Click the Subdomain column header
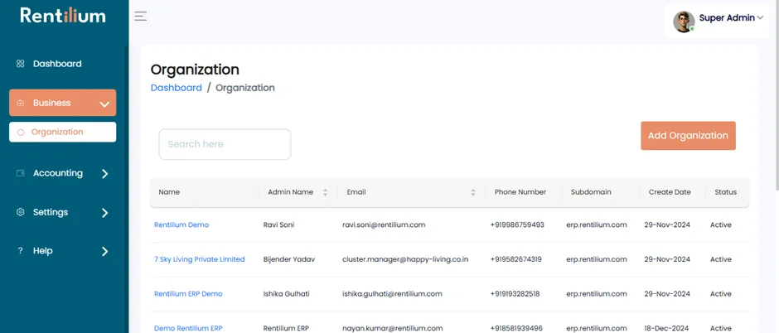 [x=591, y=192]
